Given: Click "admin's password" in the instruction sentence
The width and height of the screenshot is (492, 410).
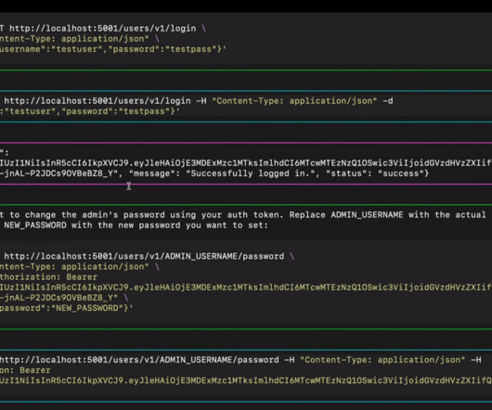Looking at the screenshot, I should pyautogui.click(x=123, y=215).
